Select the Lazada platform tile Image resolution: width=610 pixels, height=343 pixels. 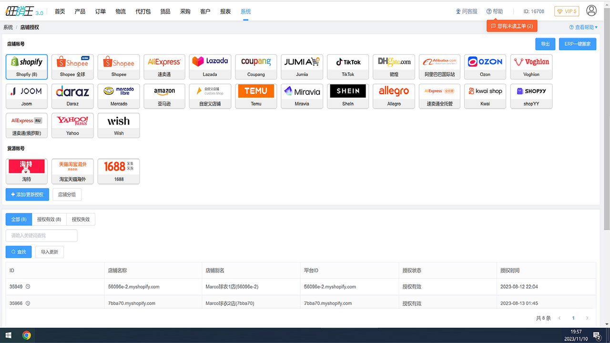[x=210, y=67]
